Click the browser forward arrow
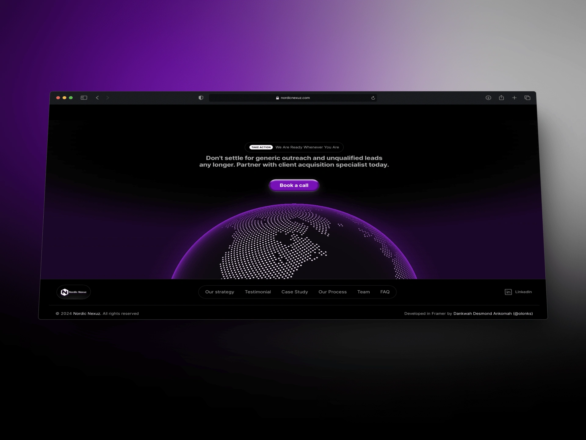 (107, 98)
